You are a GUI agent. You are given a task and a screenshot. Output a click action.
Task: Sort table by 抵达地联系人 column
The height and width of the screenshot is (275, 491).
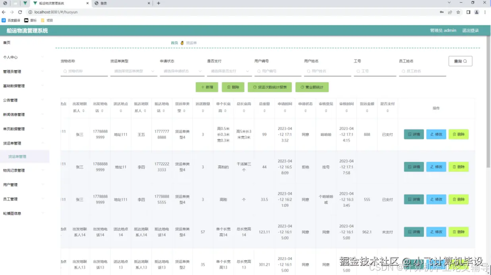click(145, 111)
